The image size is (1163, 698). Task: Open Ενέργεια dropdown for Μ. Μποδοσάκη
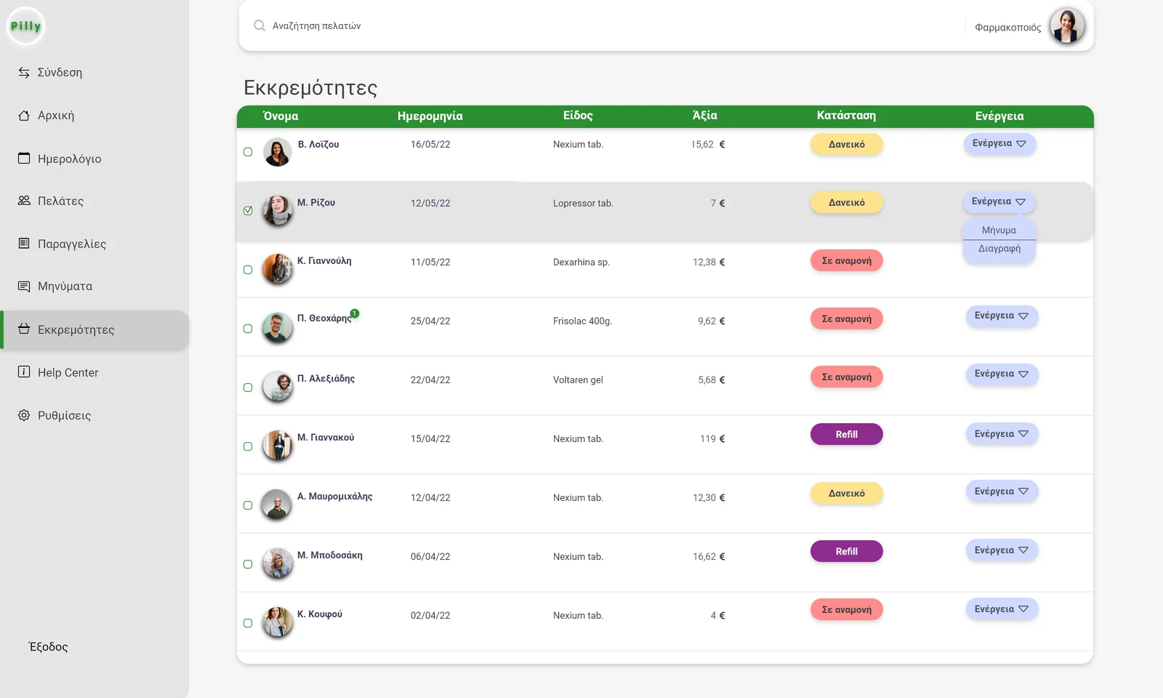click(x=1002, y=550)
